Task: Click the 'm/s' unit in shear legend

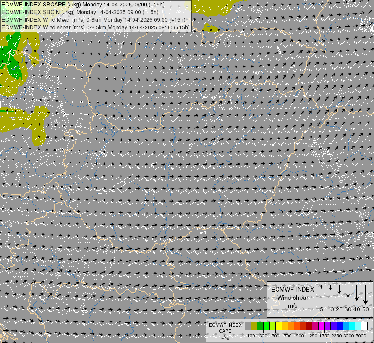Action: coord(293,306)
